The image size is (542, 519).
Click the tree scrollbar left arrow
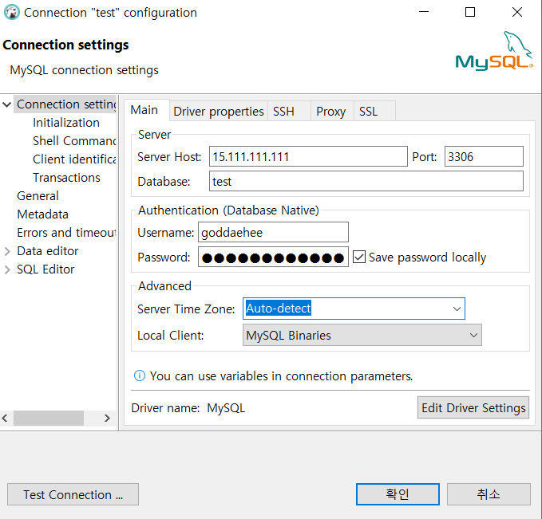[5, 419]
